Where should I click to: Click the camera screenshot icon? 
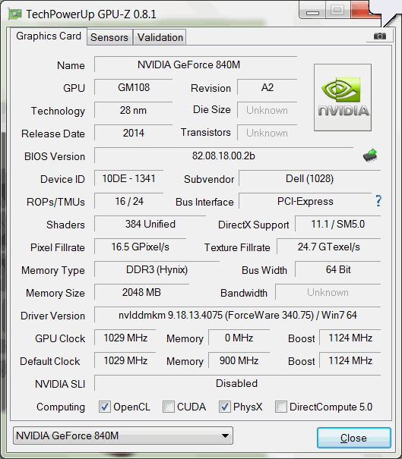[380, 36]
